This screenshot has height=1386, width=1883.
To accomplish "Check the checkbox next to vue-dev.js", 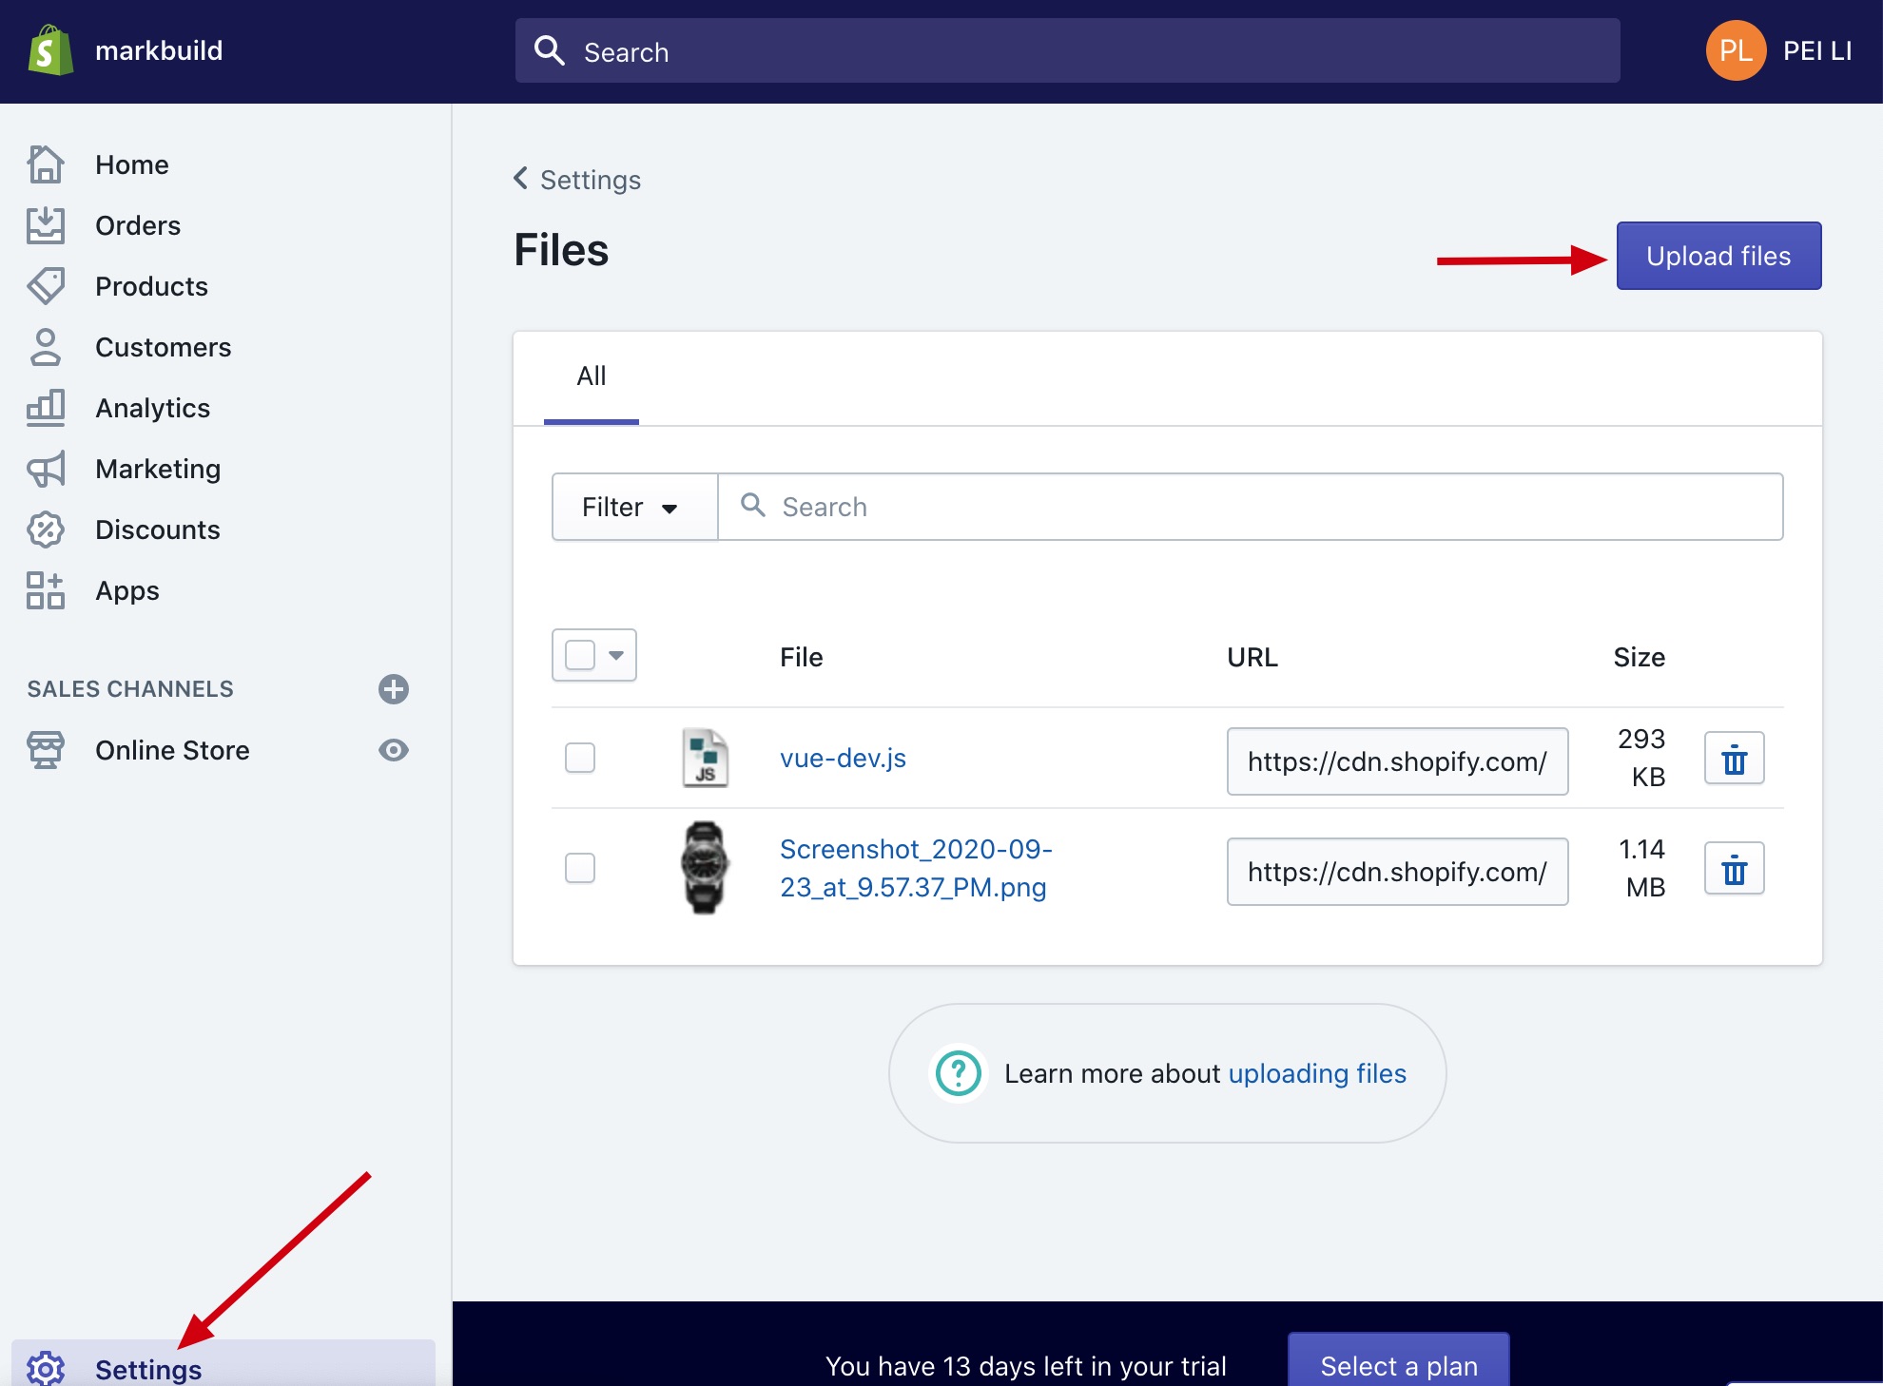I will click(x=579, y=758).
